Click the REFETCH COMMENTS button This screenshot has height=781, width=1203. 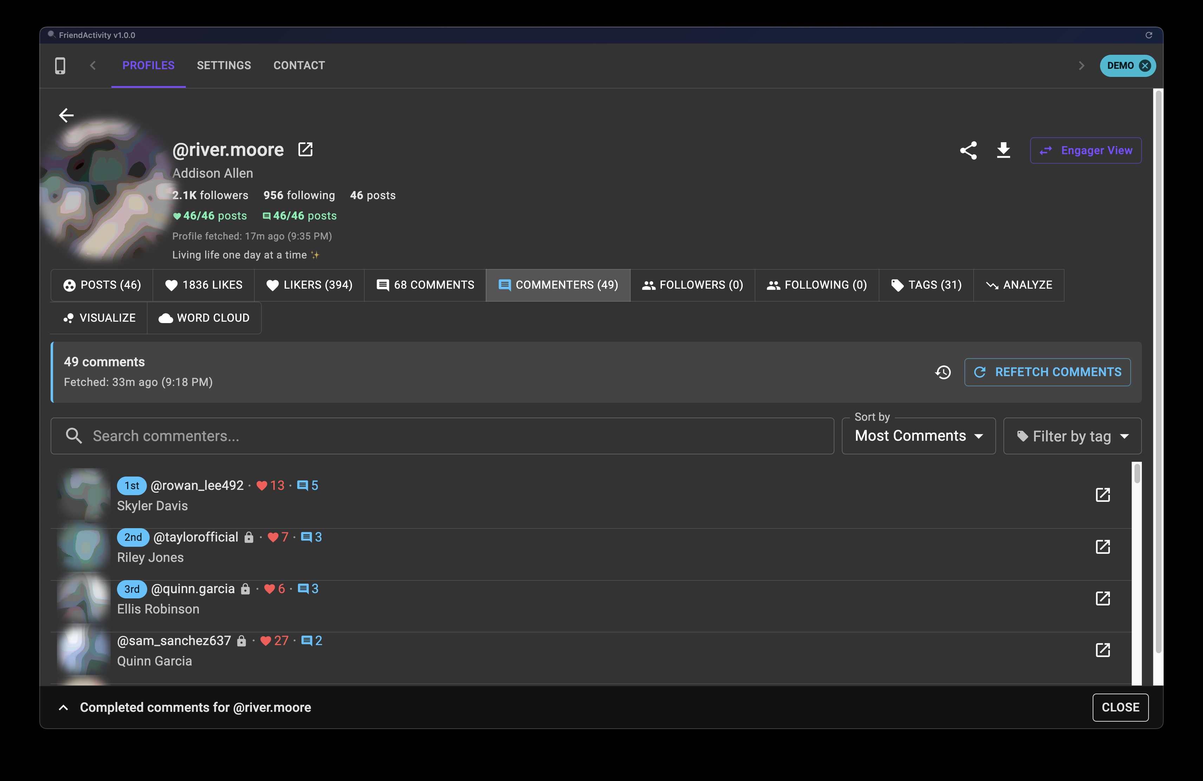[1047, 372]
